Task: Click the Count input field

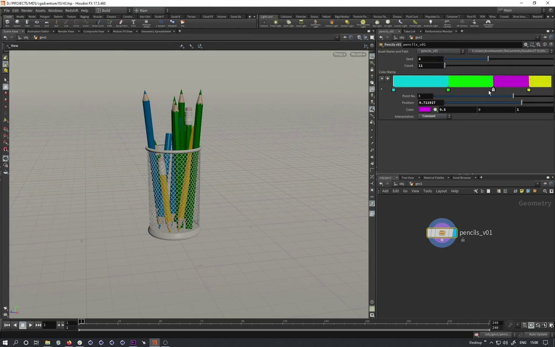Action: pos(431,66)
